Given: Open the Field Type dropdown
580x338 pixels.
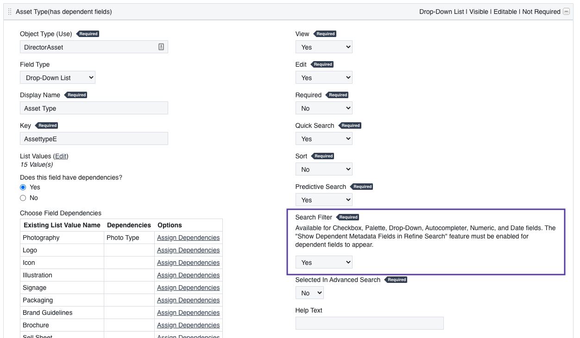Looking at the screenshot, I should pos(57,77).
